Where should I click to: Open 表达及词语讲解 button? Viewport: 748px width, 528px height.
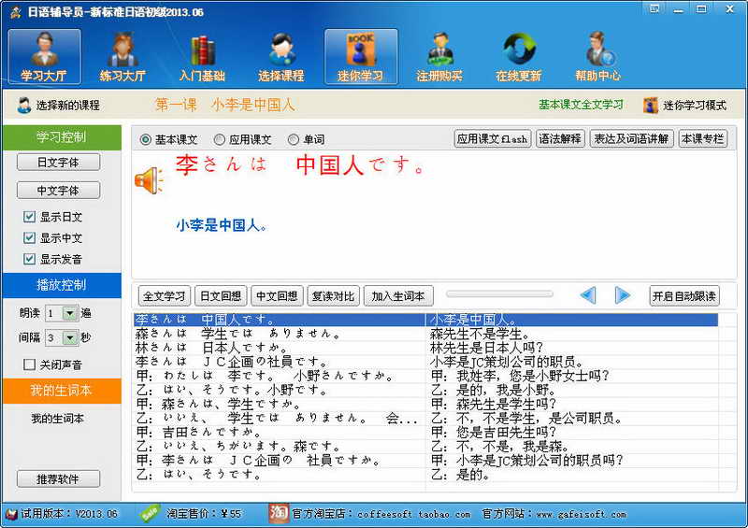[x=632, y=139]
